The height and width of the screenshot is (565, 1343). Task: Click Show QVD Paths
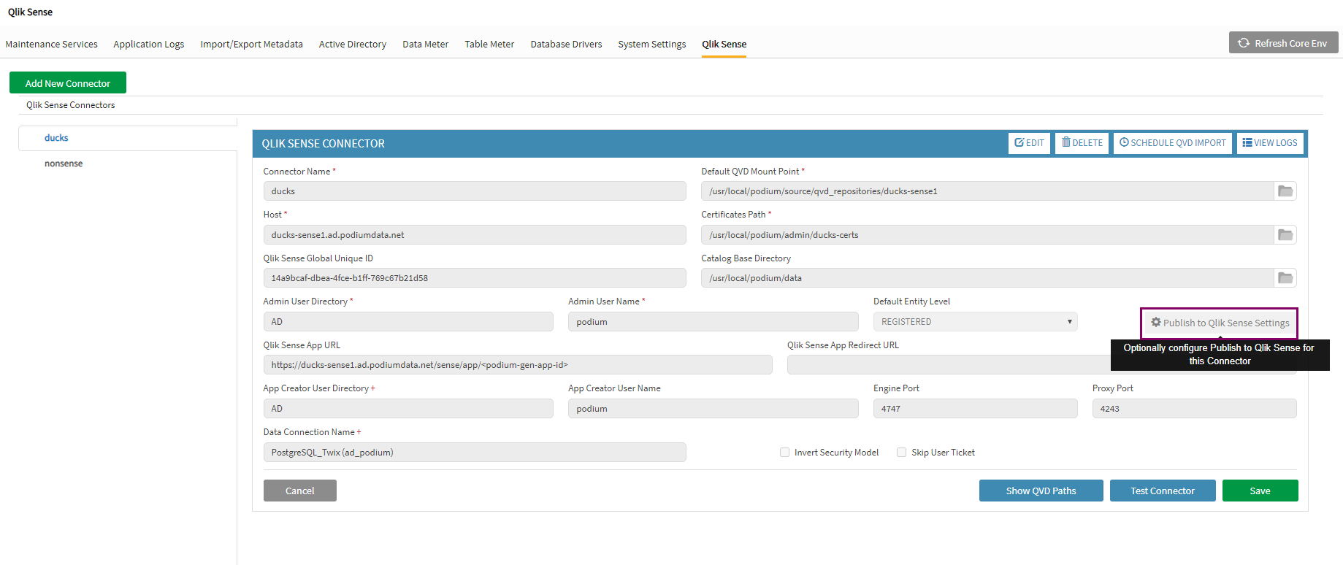(x=1041, y=491)
